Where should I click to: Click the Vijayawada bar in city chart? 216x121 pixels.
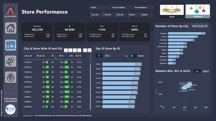(x=172, y=63)
